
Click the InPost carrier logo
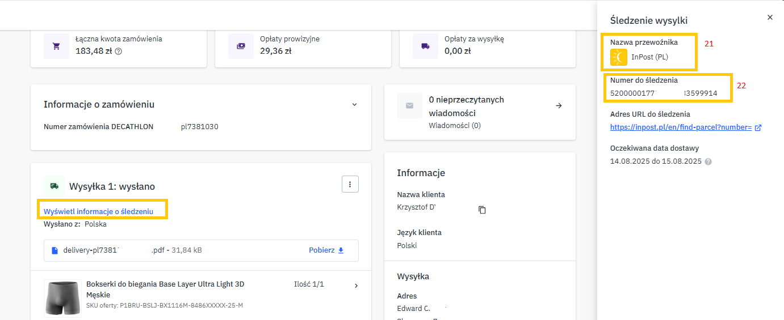coord(618,57)
